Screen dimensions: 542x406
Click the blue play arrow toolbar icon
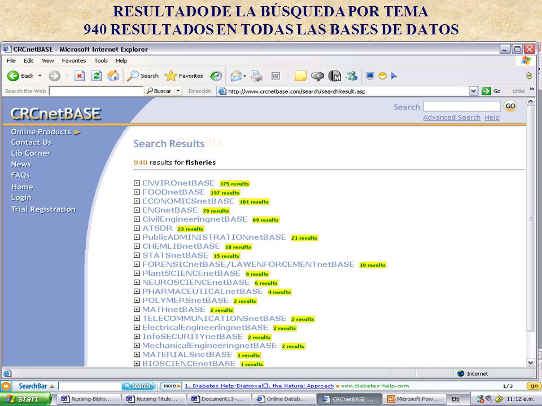(x=394, y=76)
